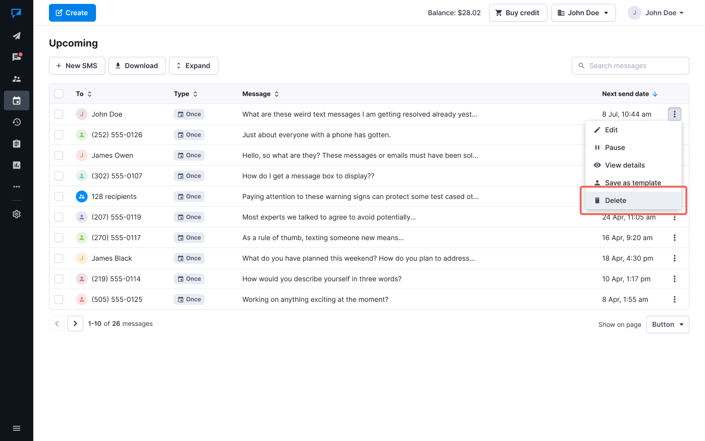
Task: Focus the Search messages field
Action: pos(635,66)
